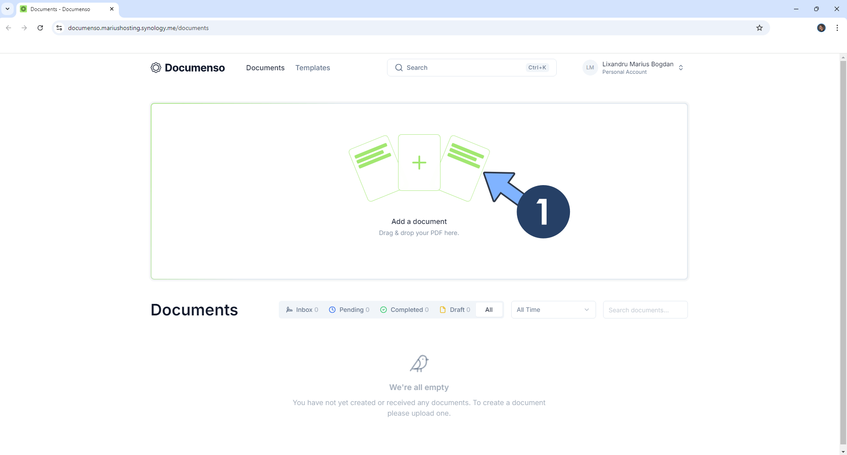This screenshot has height=455, width=847.
Task: Restore down the browser window
Action: click(x=817, y=9)
